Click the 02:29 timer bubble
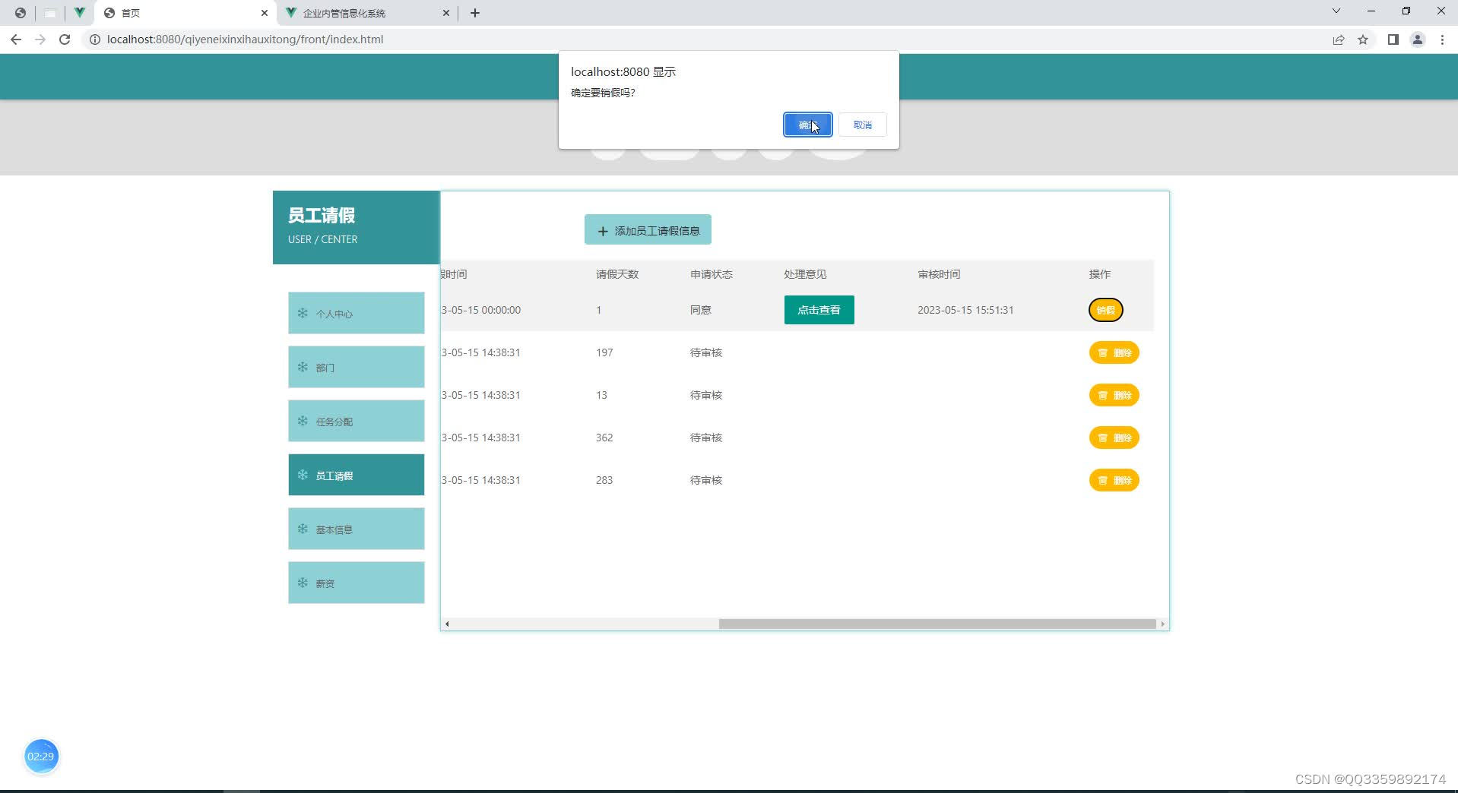Image resolution: width=1458 pixels, height=793 pixels. click(41, 757)
